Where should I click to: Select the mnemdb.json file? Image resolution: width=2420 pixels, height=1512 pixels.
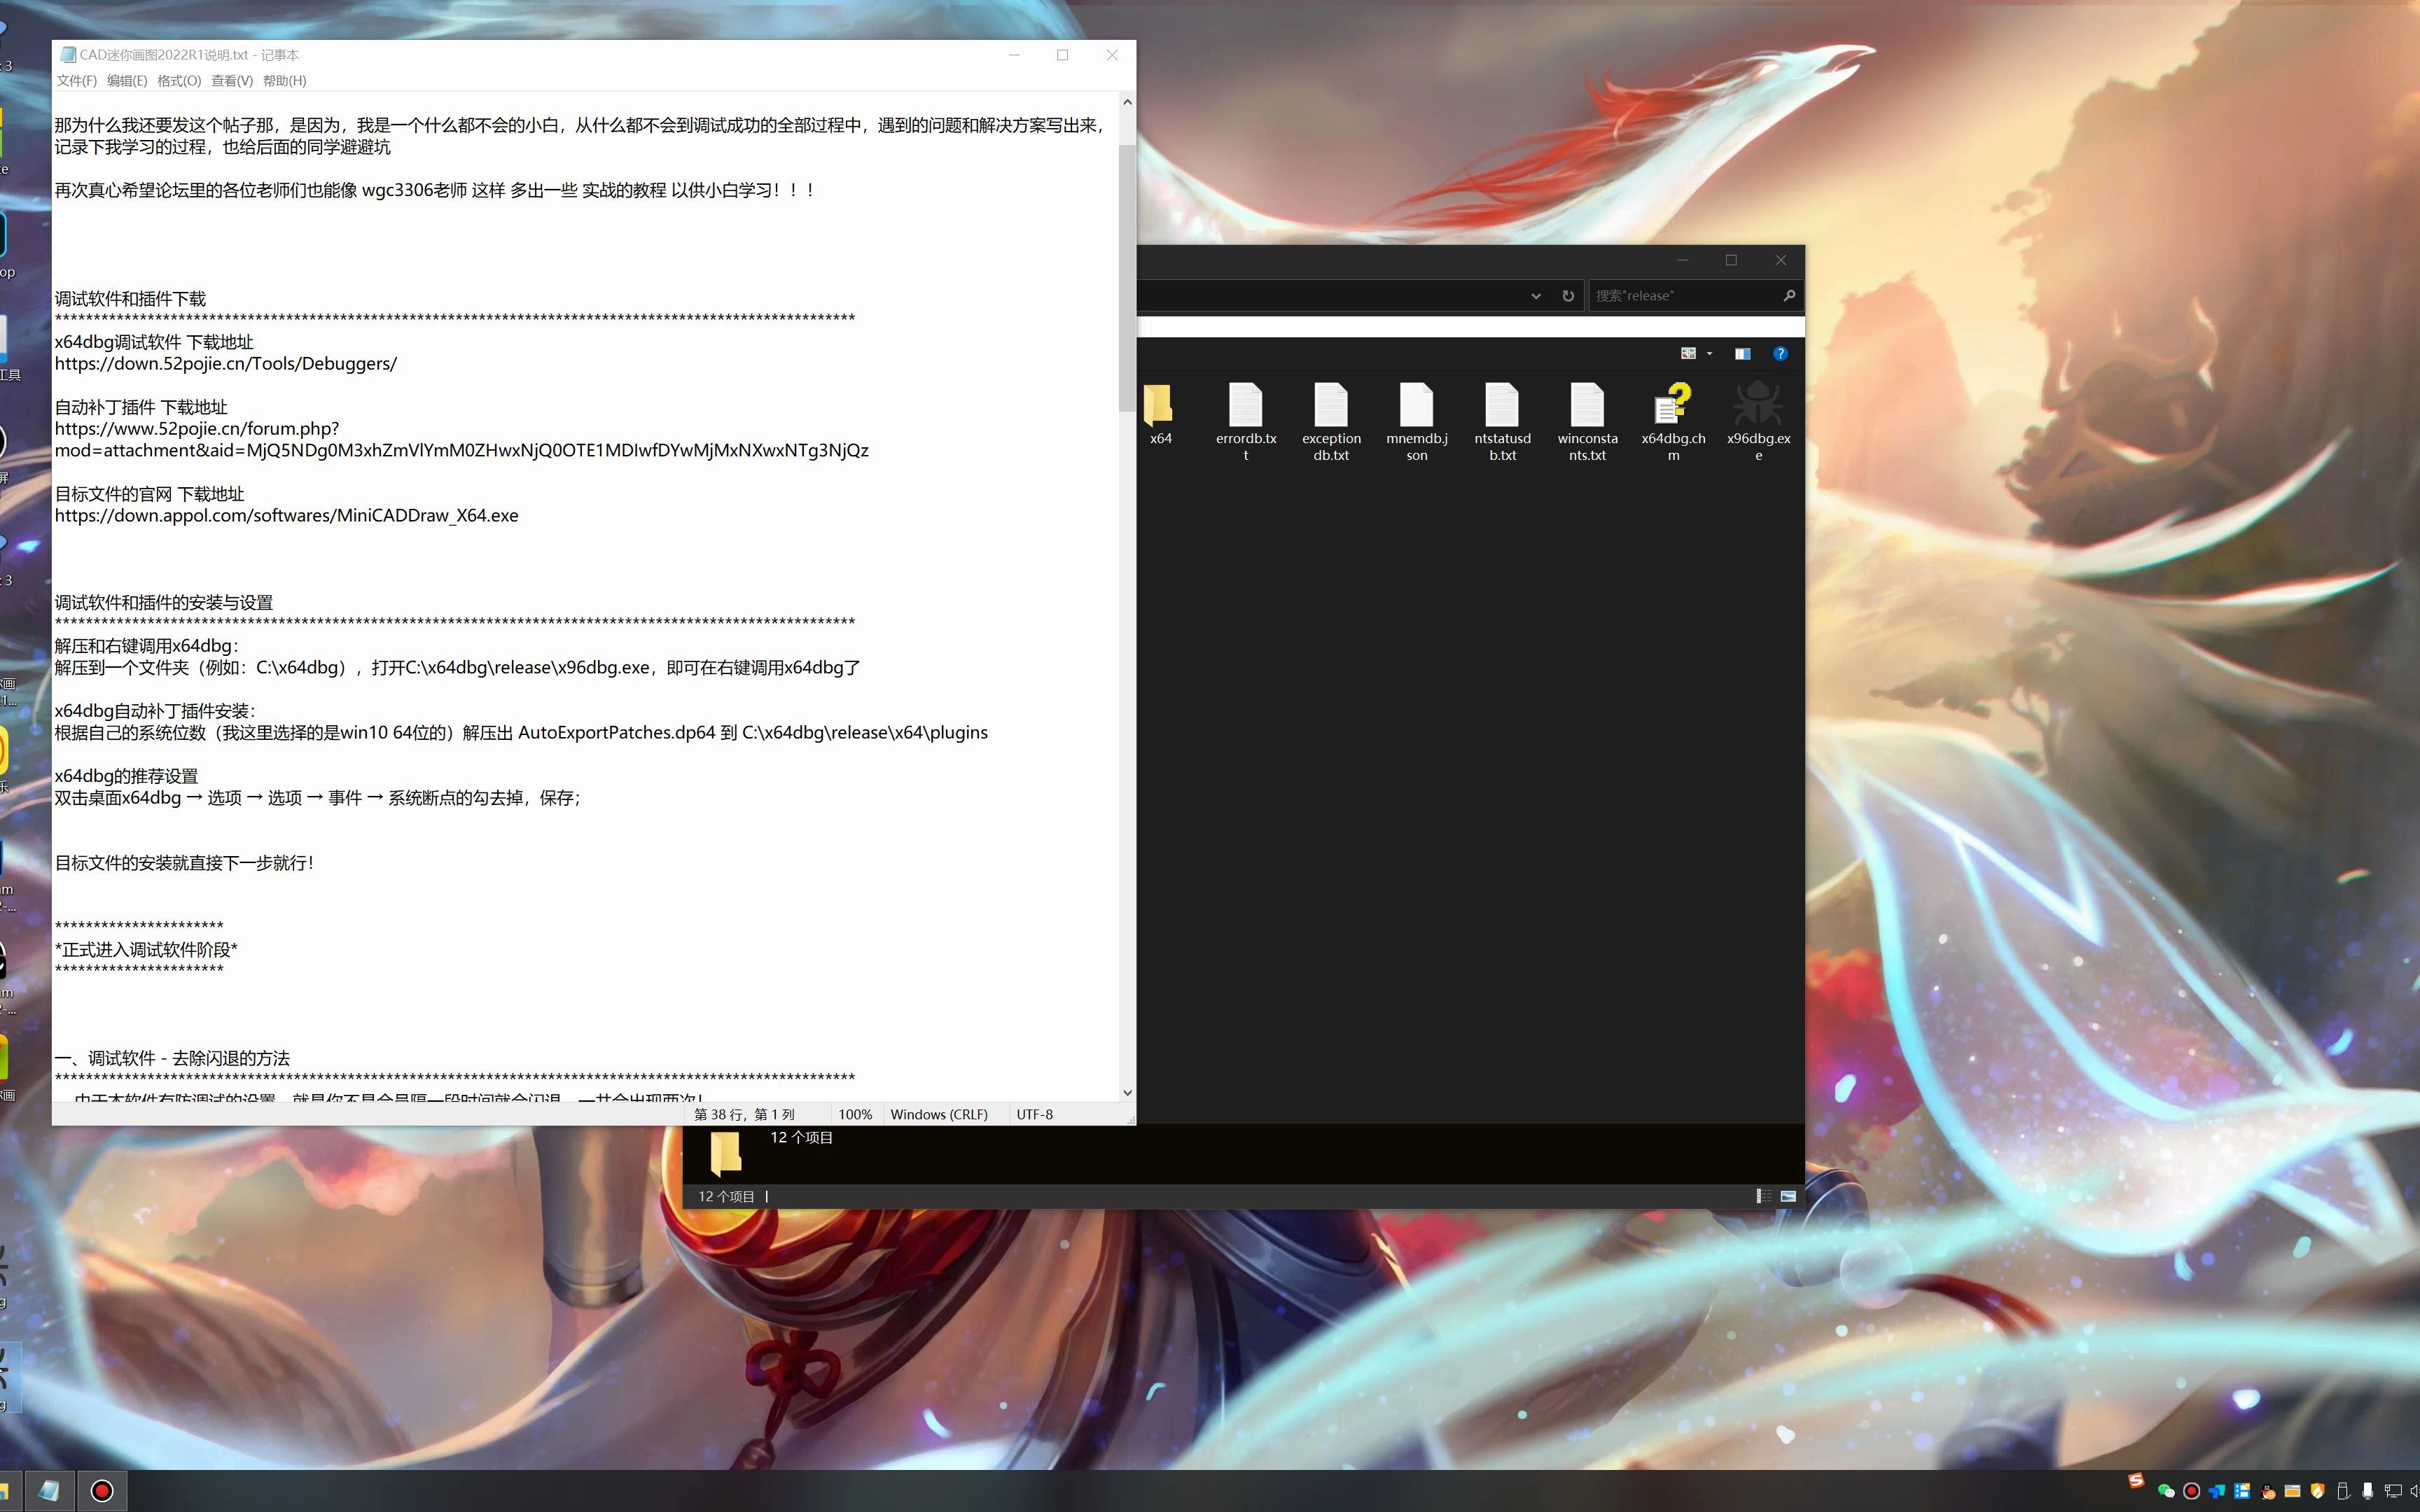[1417, 421]
